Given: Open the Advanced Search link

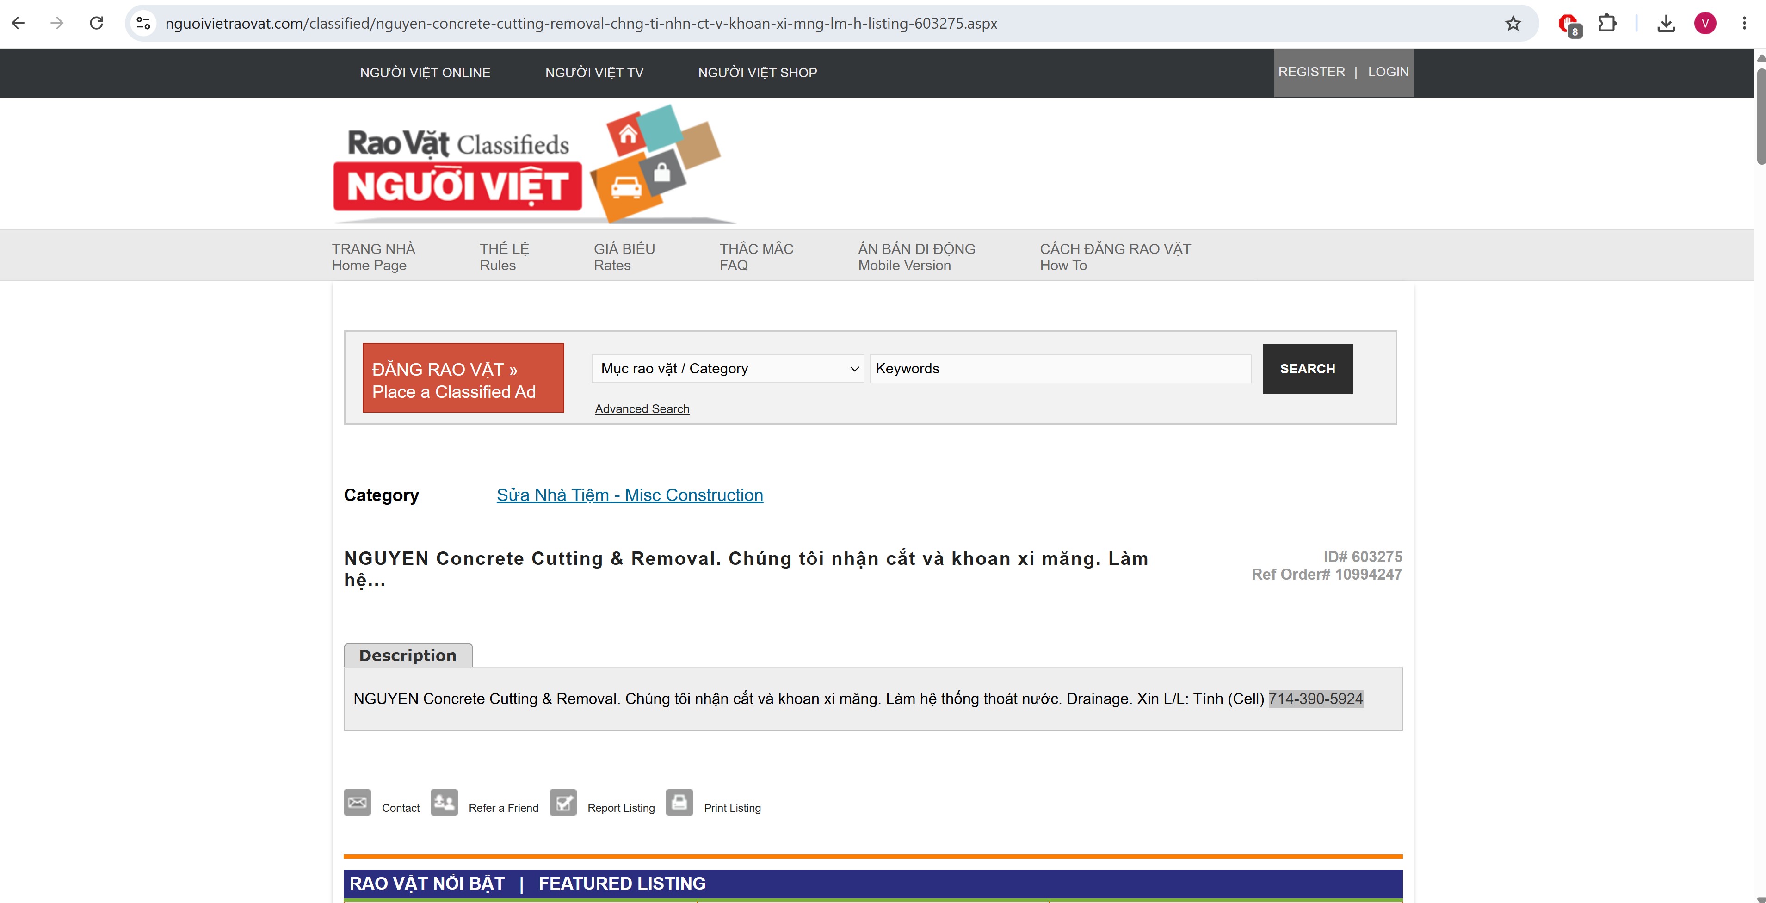Looking at the screenshot, I should (x=642, y=408).
